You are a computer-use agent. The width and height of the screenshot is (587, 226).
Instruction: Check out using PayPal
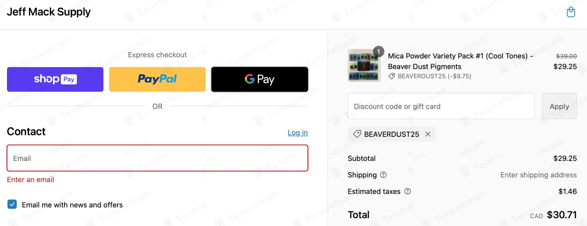(157, 79)
